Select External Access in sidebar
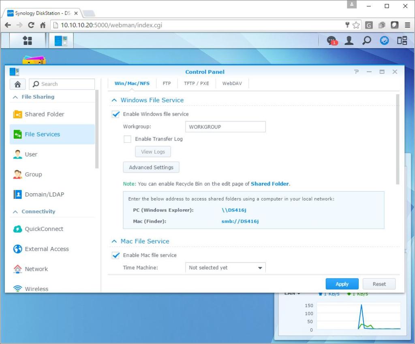Image resolution: width=415 pixels, height=344 pixels. [47, 249]
